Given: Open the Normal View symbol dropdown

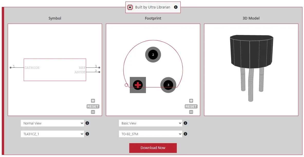Looking at the screenshot, I should click(52, 123).
